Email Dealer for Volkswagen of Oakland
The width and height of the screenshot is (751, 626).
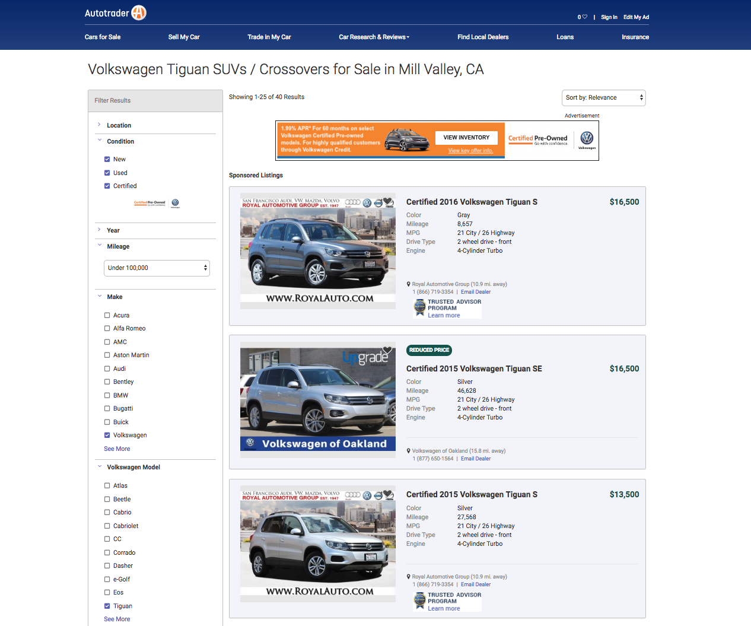[x=476, y=459]
